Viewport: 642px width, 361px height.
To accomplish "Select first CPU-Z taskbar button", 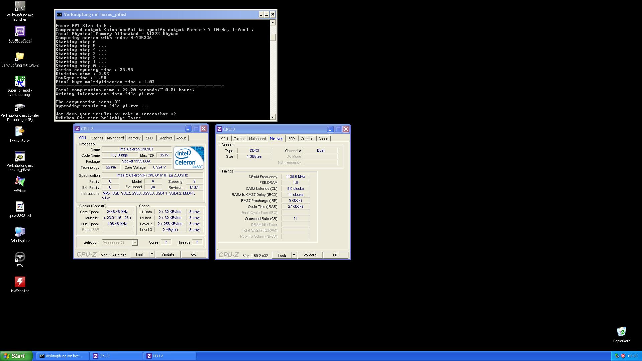I will (116, 356).
